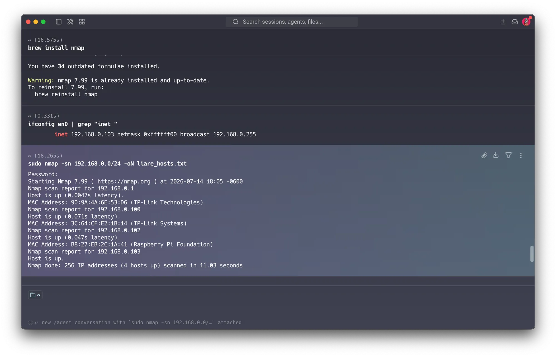
Task: Click the magnifier icon in the search bar
Action: click(x=235, y=22)
